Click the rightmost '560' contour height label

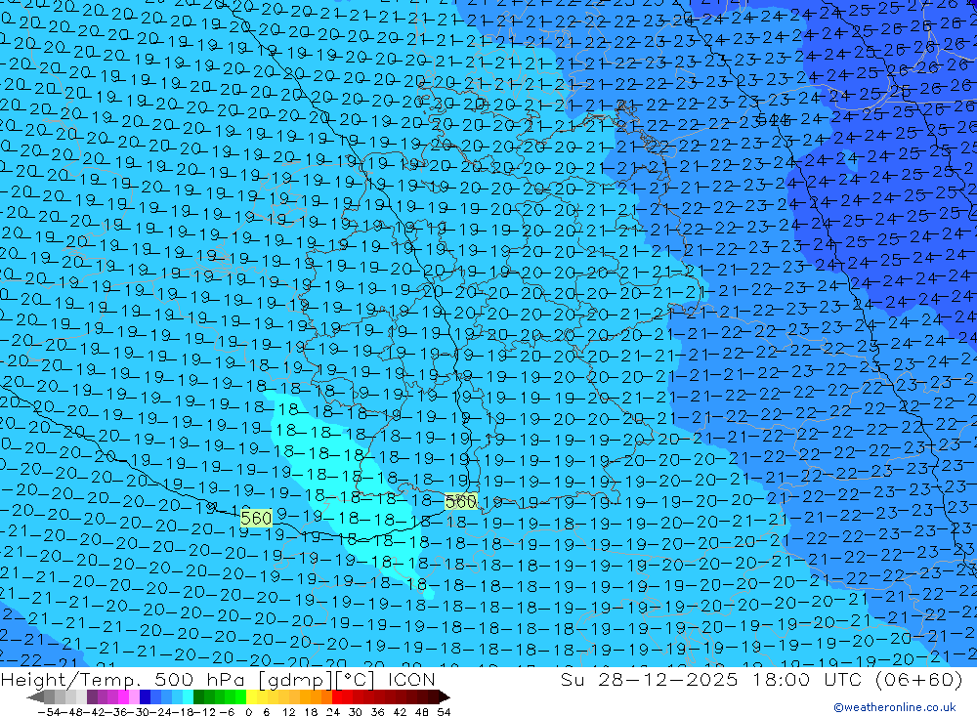(x=461, y=502)
